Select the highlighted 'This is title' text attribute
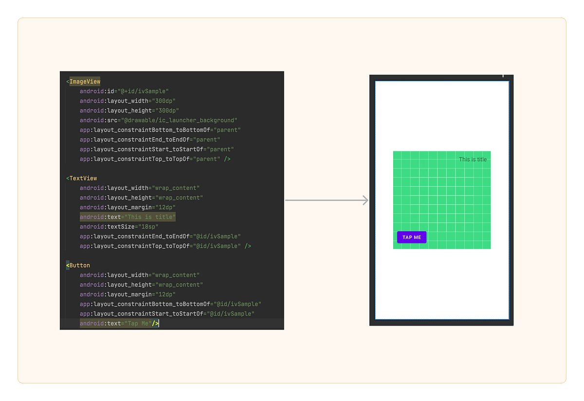The image size is (584, 401). click(x=128, y=217)
